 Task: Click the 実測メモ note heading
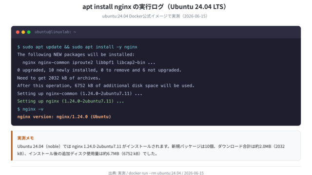[x=25, y=138]
